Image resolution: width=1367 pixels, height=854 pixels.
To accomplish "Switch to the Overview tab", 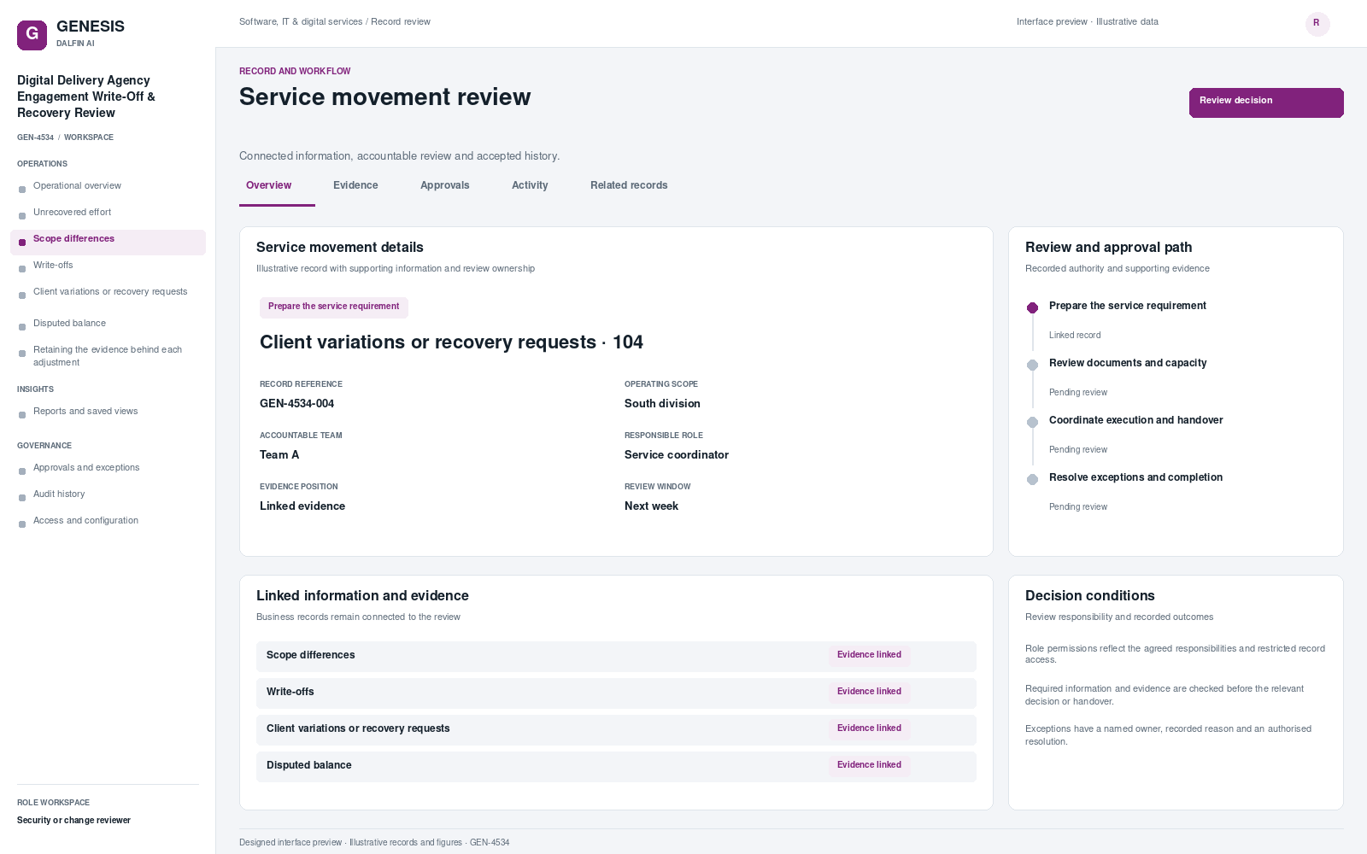I will pos(268,185).
